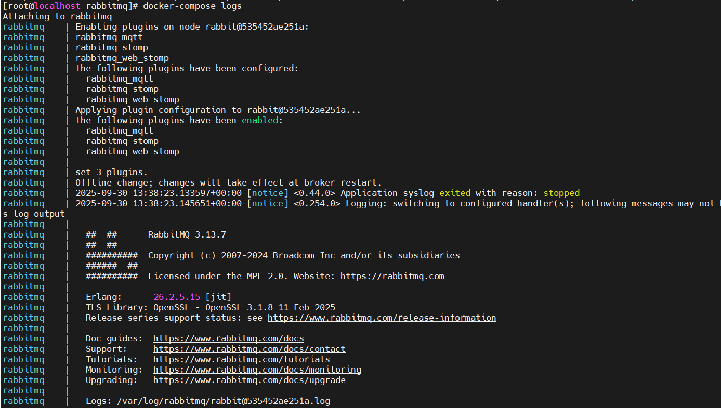Follow the docs/contact support link

(x=249, y=349)
